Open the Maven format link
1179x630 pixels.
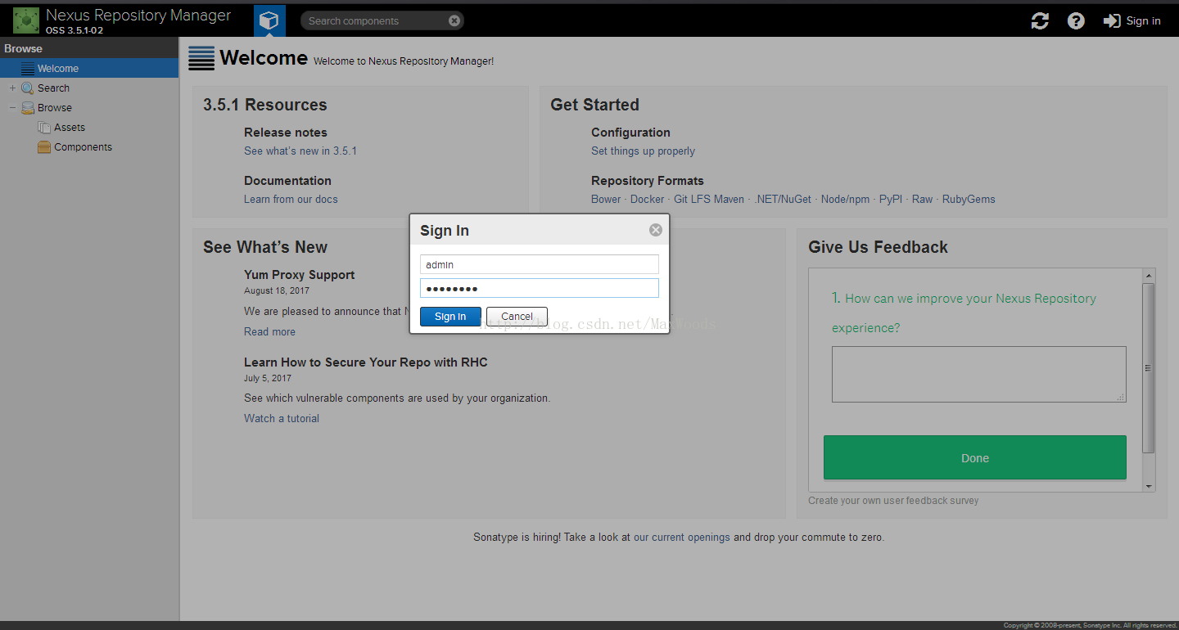730,200
